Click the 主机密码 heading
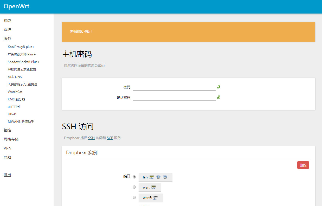 pyautogui.click(x=77, y=54)
